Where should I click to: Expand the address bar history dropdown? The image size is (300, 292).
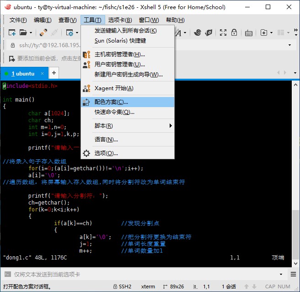(x=289, y=45)
